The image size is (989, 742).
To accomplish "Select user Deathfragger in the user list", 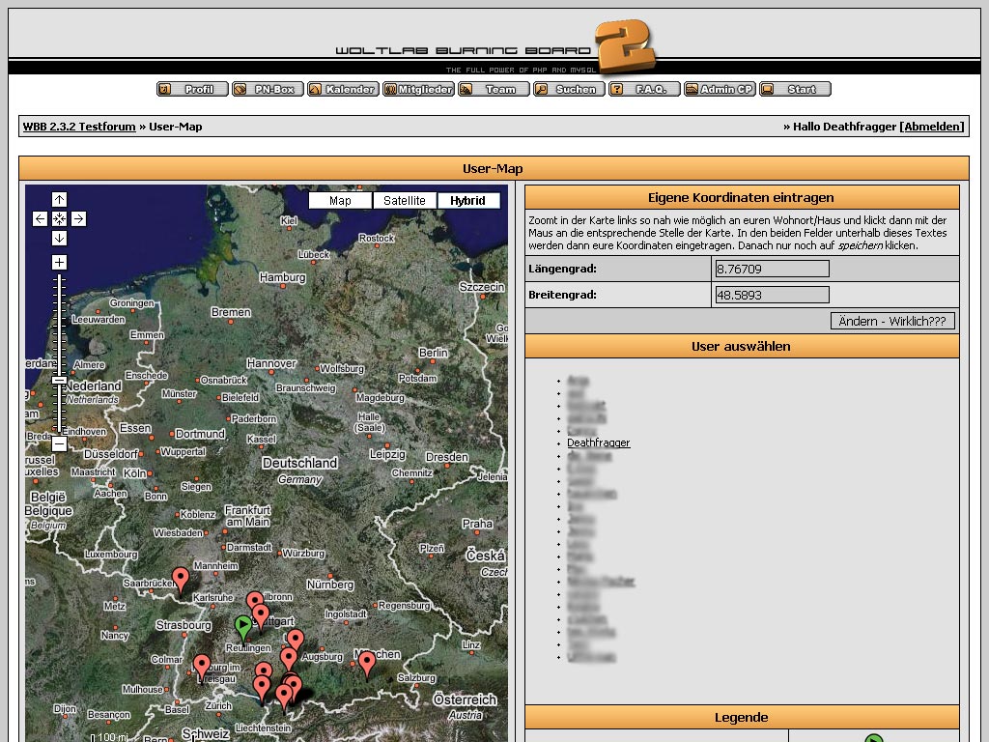I will [x=599, y=442].
